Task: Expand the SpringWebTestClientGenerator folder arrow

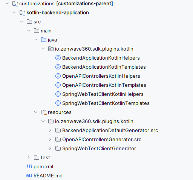Action: 50,148
